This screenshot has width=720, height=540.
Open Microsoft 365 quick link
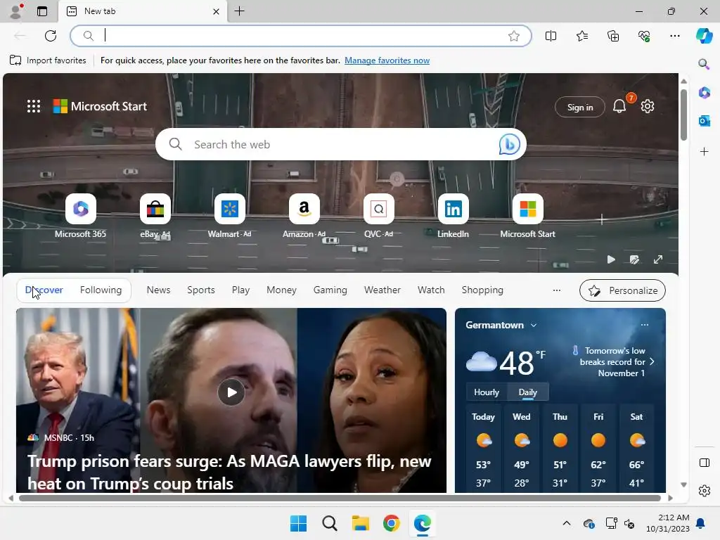[80, 216]
